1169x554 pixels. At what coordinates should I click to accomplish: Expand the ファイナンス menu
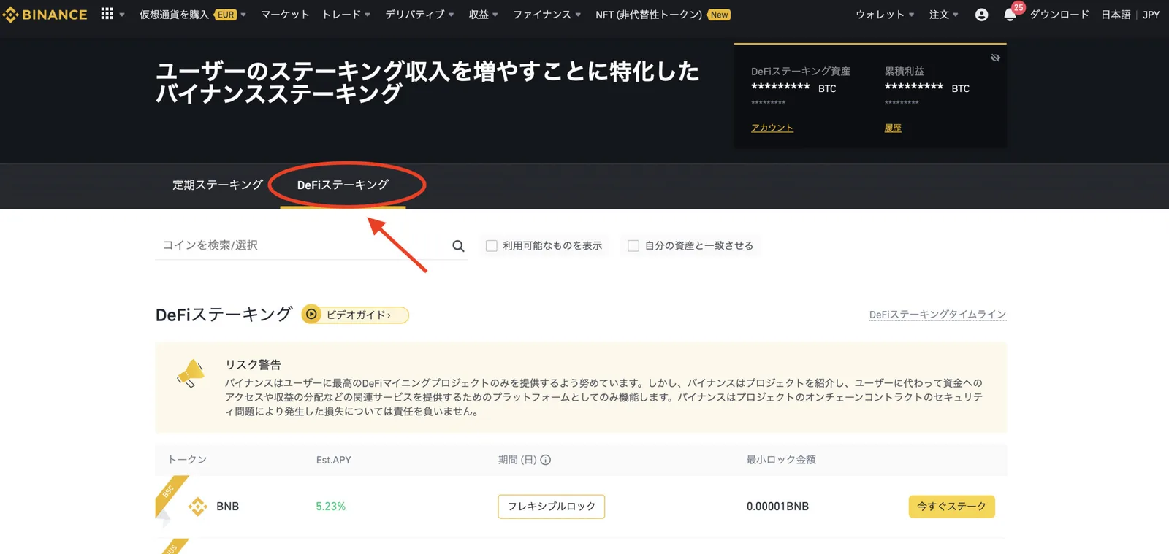(x=547, y=15)
